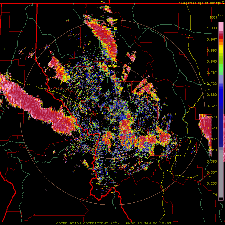
Task: Click the 0.947 legend value
Action: [212, 39]
